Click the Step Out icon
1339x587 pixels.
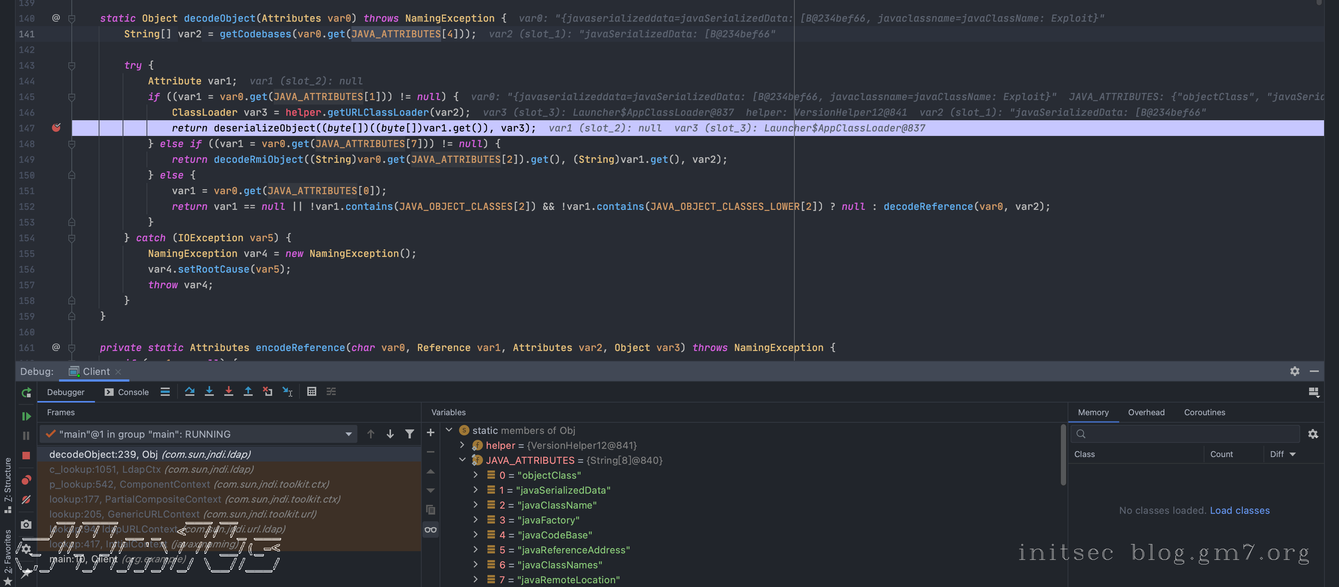[x=248, y=392]
